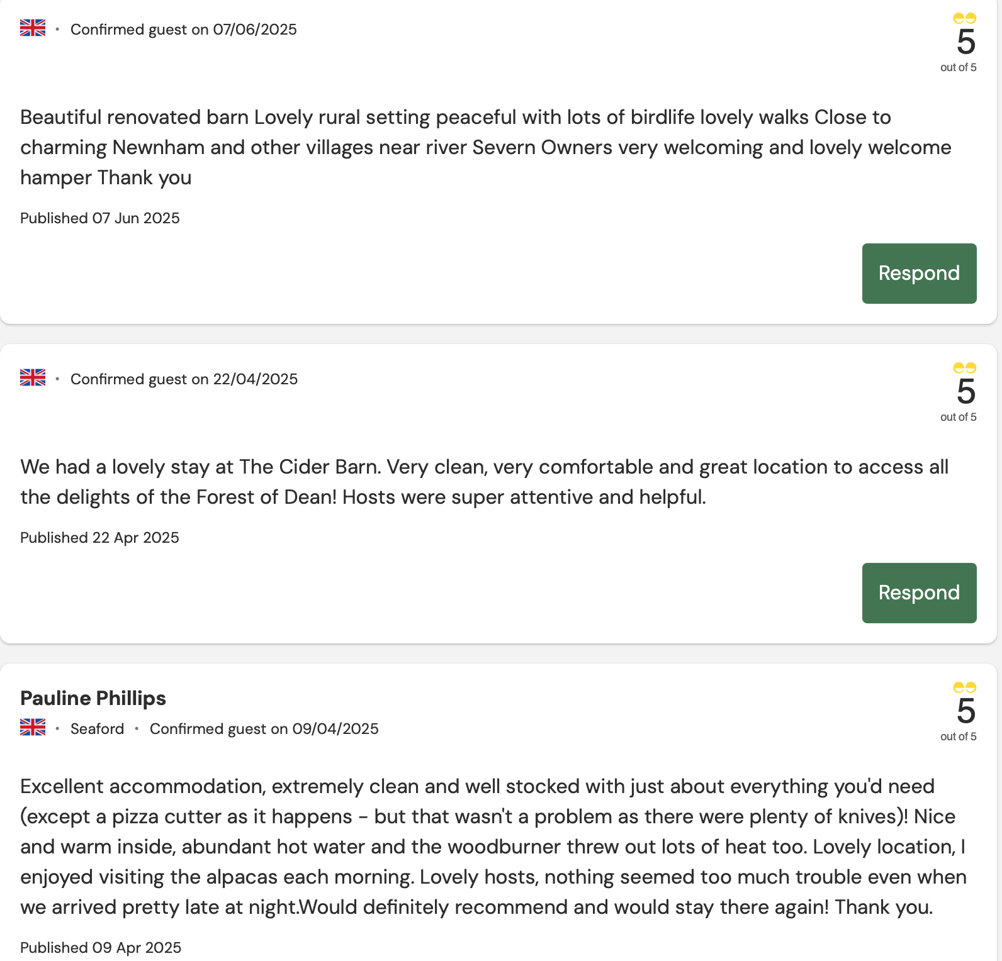The height and width of the screenshot is (961, 1002).
Task: Select the Pauline Phillips reviewer name
Action: (93, 698)
